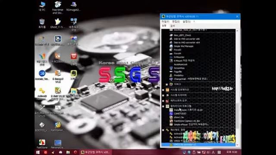Collapse the 시스템 드라이버 category node
Viewport: 276px width, 155px height.
pos(163,96)
